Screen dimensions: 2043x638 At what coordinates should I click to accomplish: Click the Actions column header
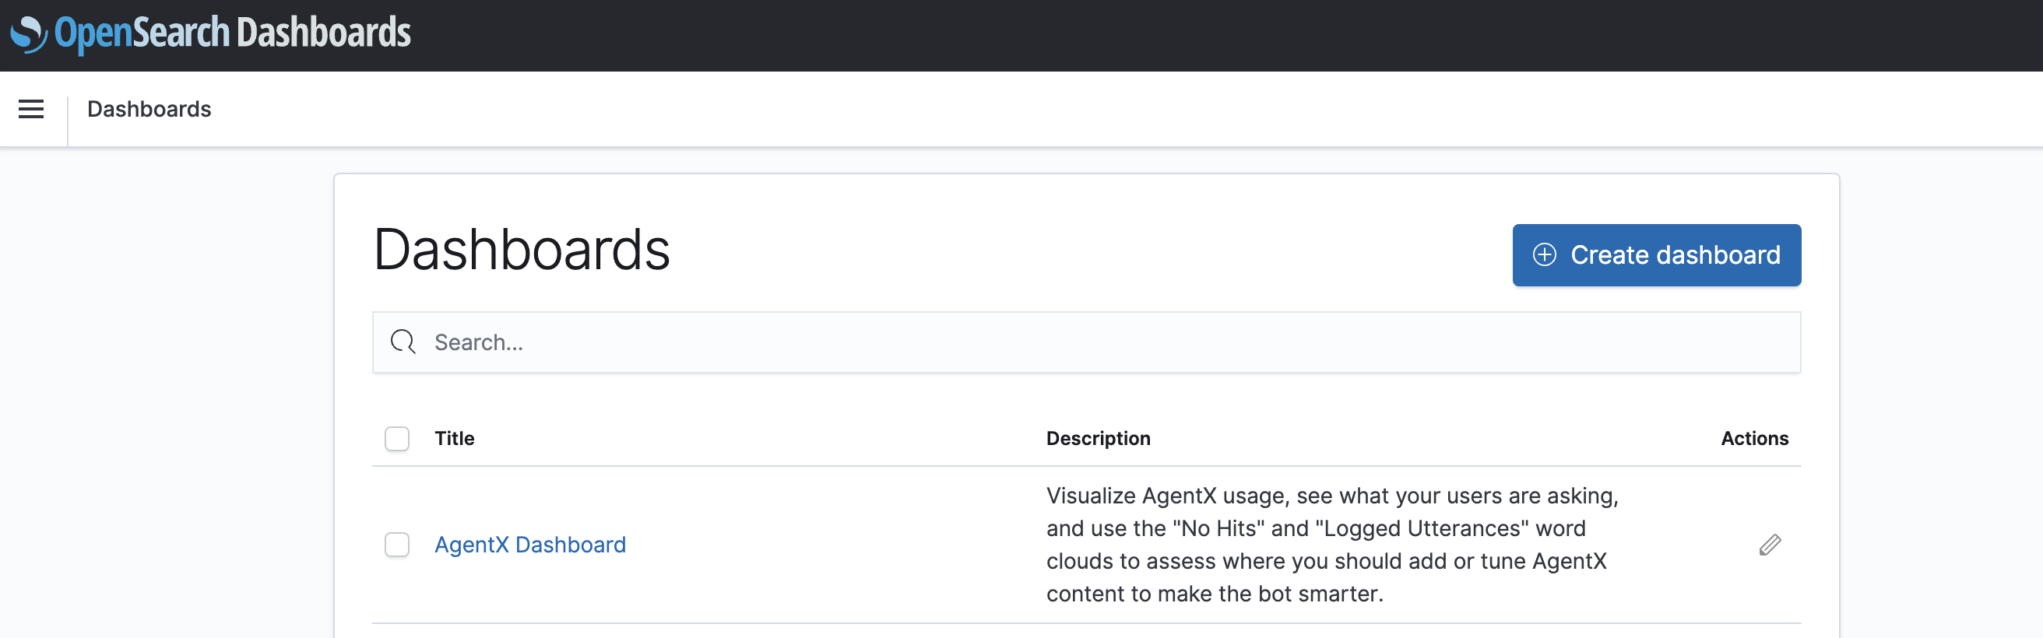point(1754,438)
